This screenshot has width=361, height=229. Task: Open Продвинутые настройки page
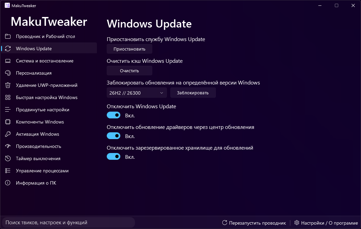pyautogui.click(x=49, y=110)
